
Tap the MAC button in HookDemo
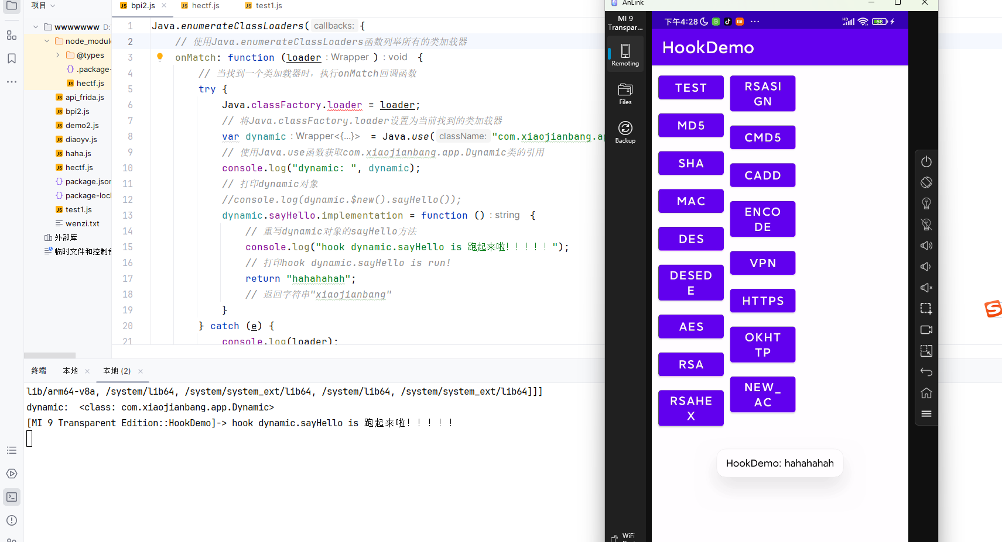point(691,201)
